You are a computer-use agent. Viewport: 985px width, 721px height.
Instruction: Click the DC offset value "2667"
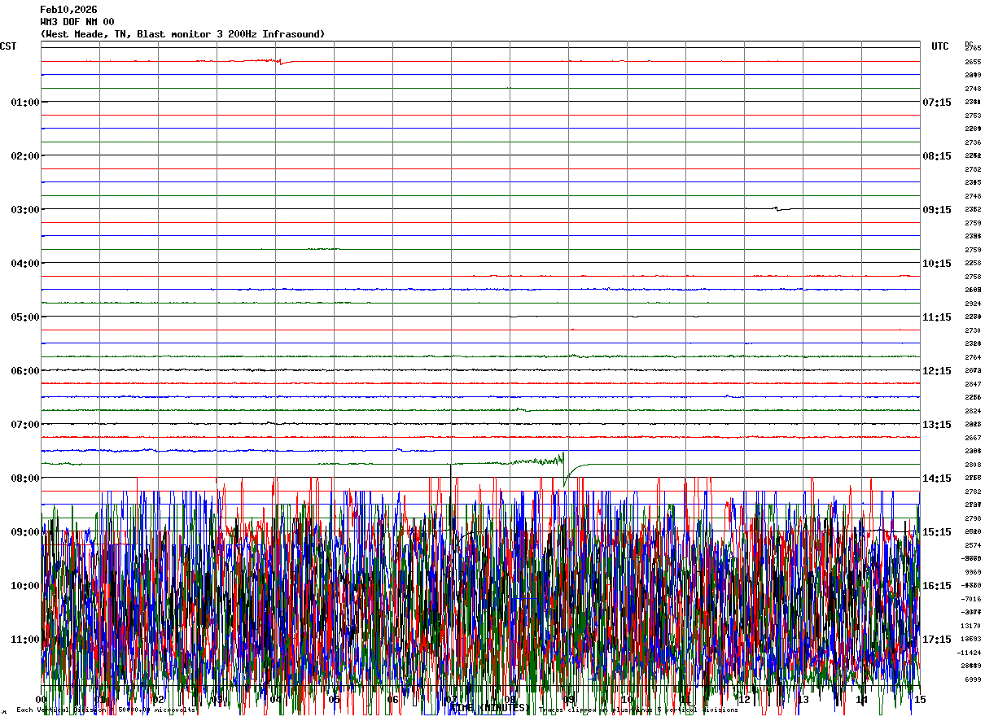973,438
